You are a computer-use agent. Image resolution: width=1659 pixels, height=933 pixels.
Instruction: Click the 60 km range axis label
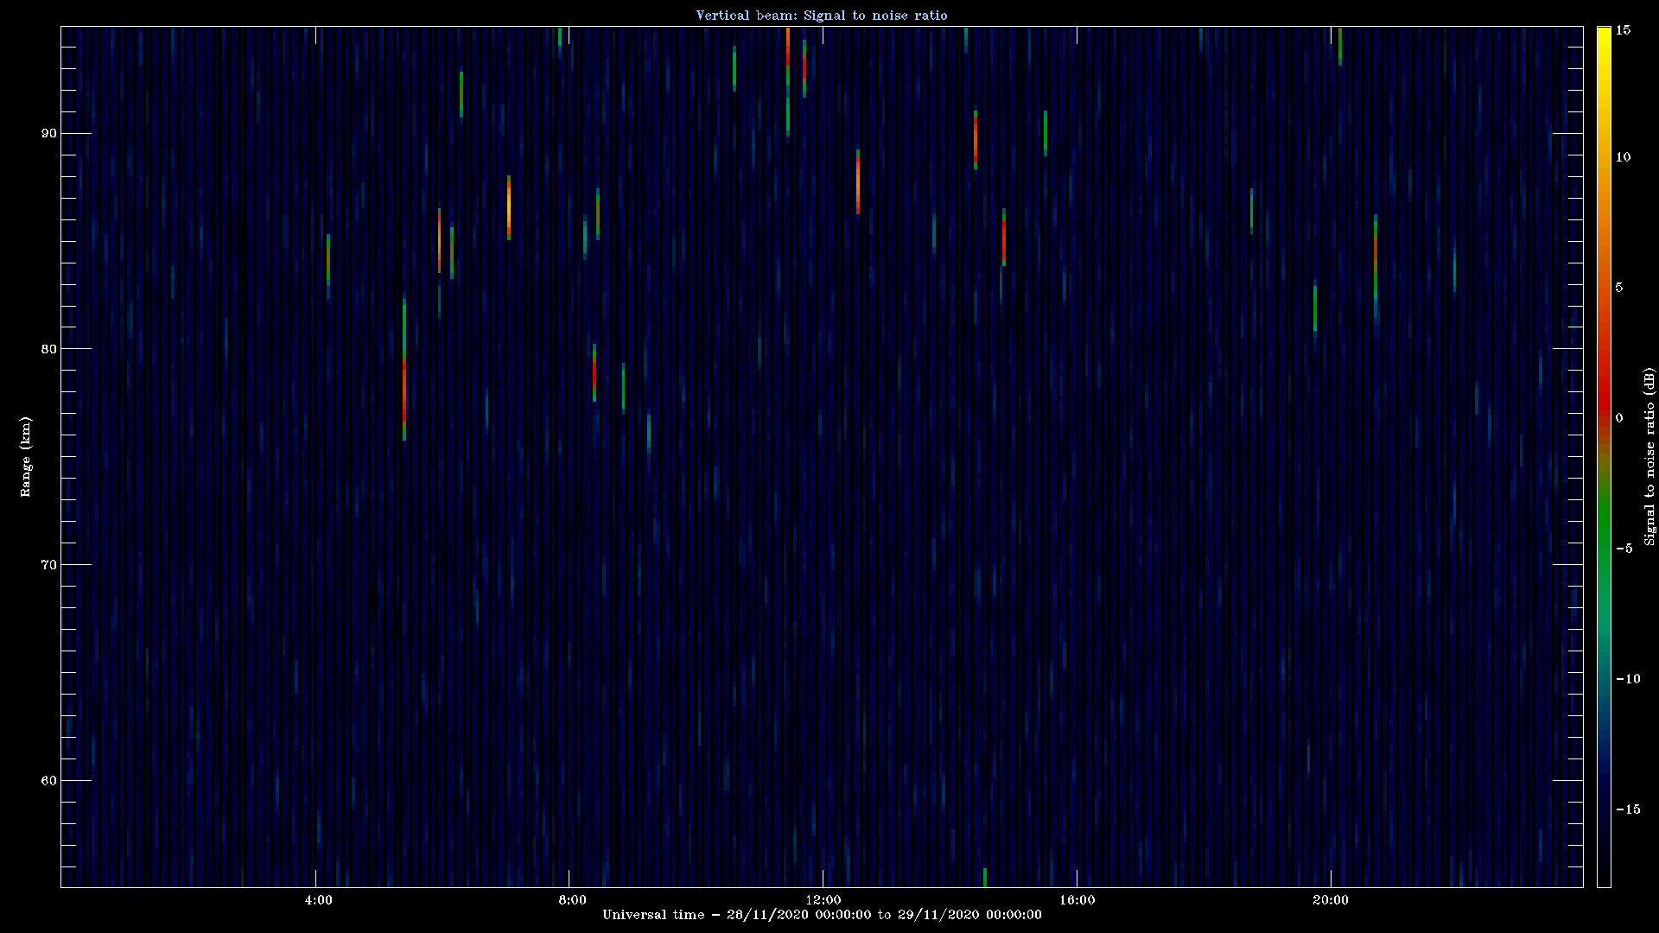tap(48, 781)
